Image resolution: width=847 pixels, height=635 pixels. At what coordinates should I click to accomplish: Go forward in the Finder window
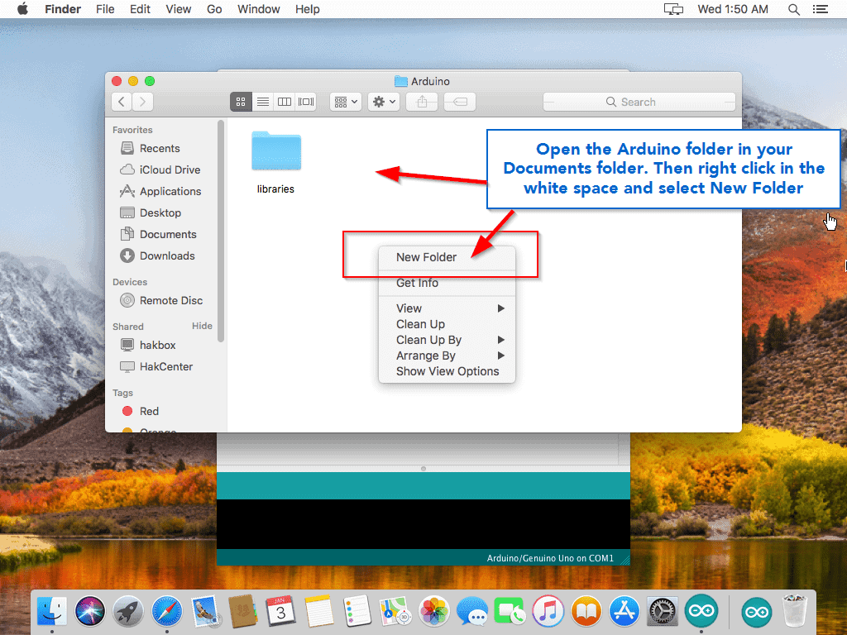142,102
